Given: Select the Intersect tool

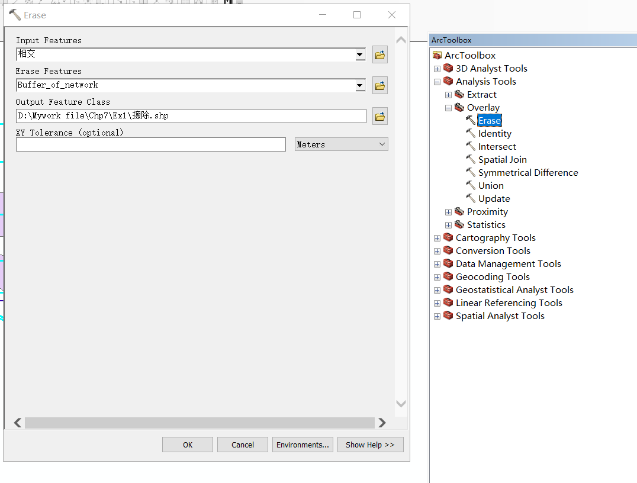Looking at the screenshot, I should 497,146.
